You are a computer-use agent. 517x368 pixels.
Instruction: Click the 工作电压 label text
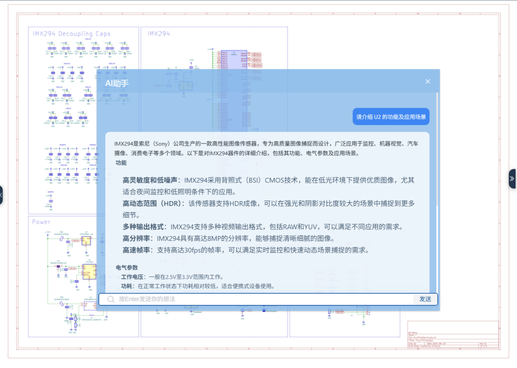point(132,277)
